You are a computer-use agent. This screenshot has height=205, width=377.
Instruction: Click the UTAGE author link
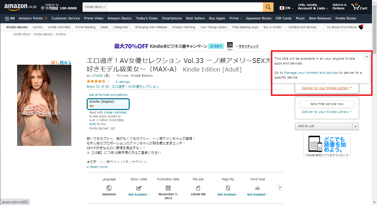tap(97, 76)
